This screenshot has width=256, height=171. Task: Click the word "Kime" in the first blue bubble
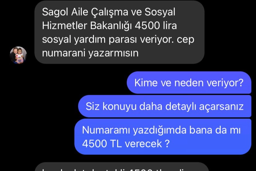pyautogui.click(x=146, y=83)
